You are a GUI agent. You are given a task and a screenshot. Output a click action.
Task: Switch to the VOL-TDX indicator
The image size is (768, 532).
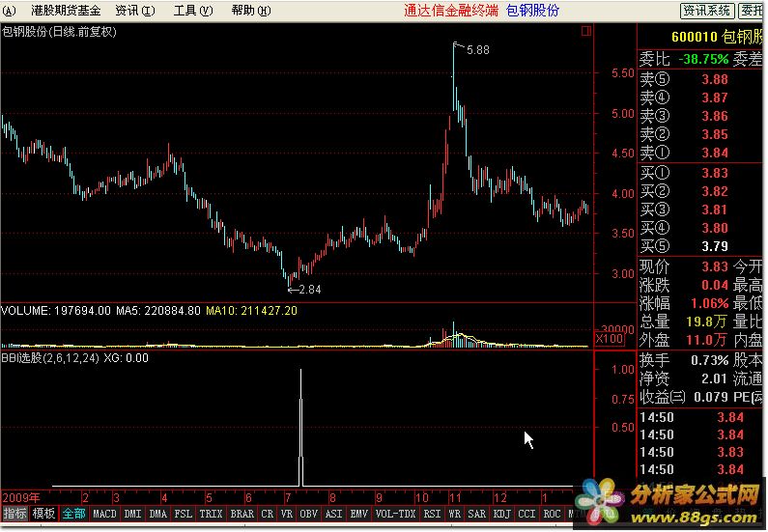point(395,514)
